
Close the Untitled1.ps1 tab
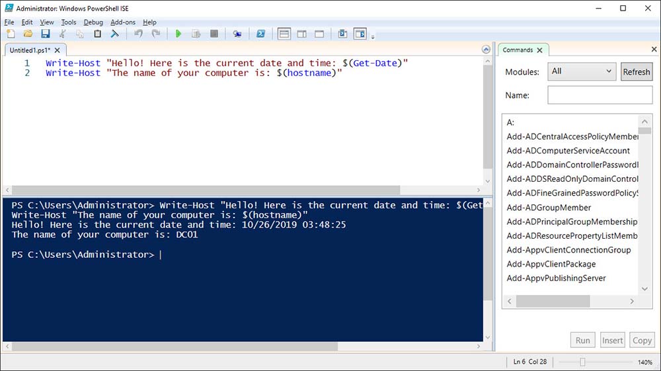pyautogui.click(x=58, y=50)
